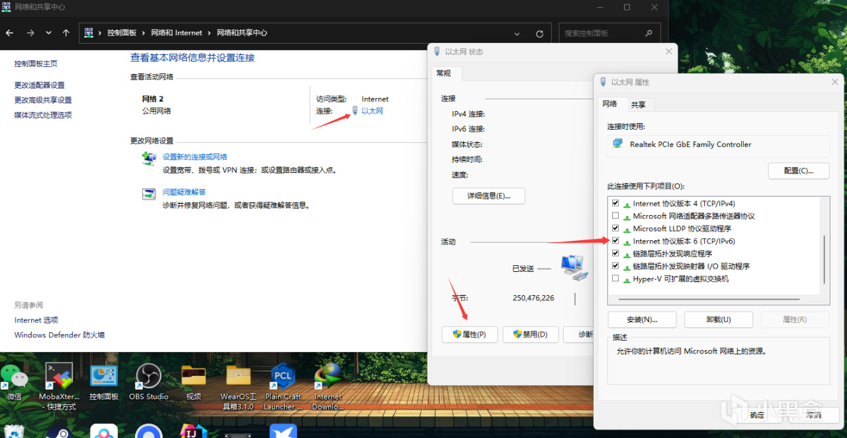
Task: Select the 视频 folder on desktop
Action: click(193, 382)
